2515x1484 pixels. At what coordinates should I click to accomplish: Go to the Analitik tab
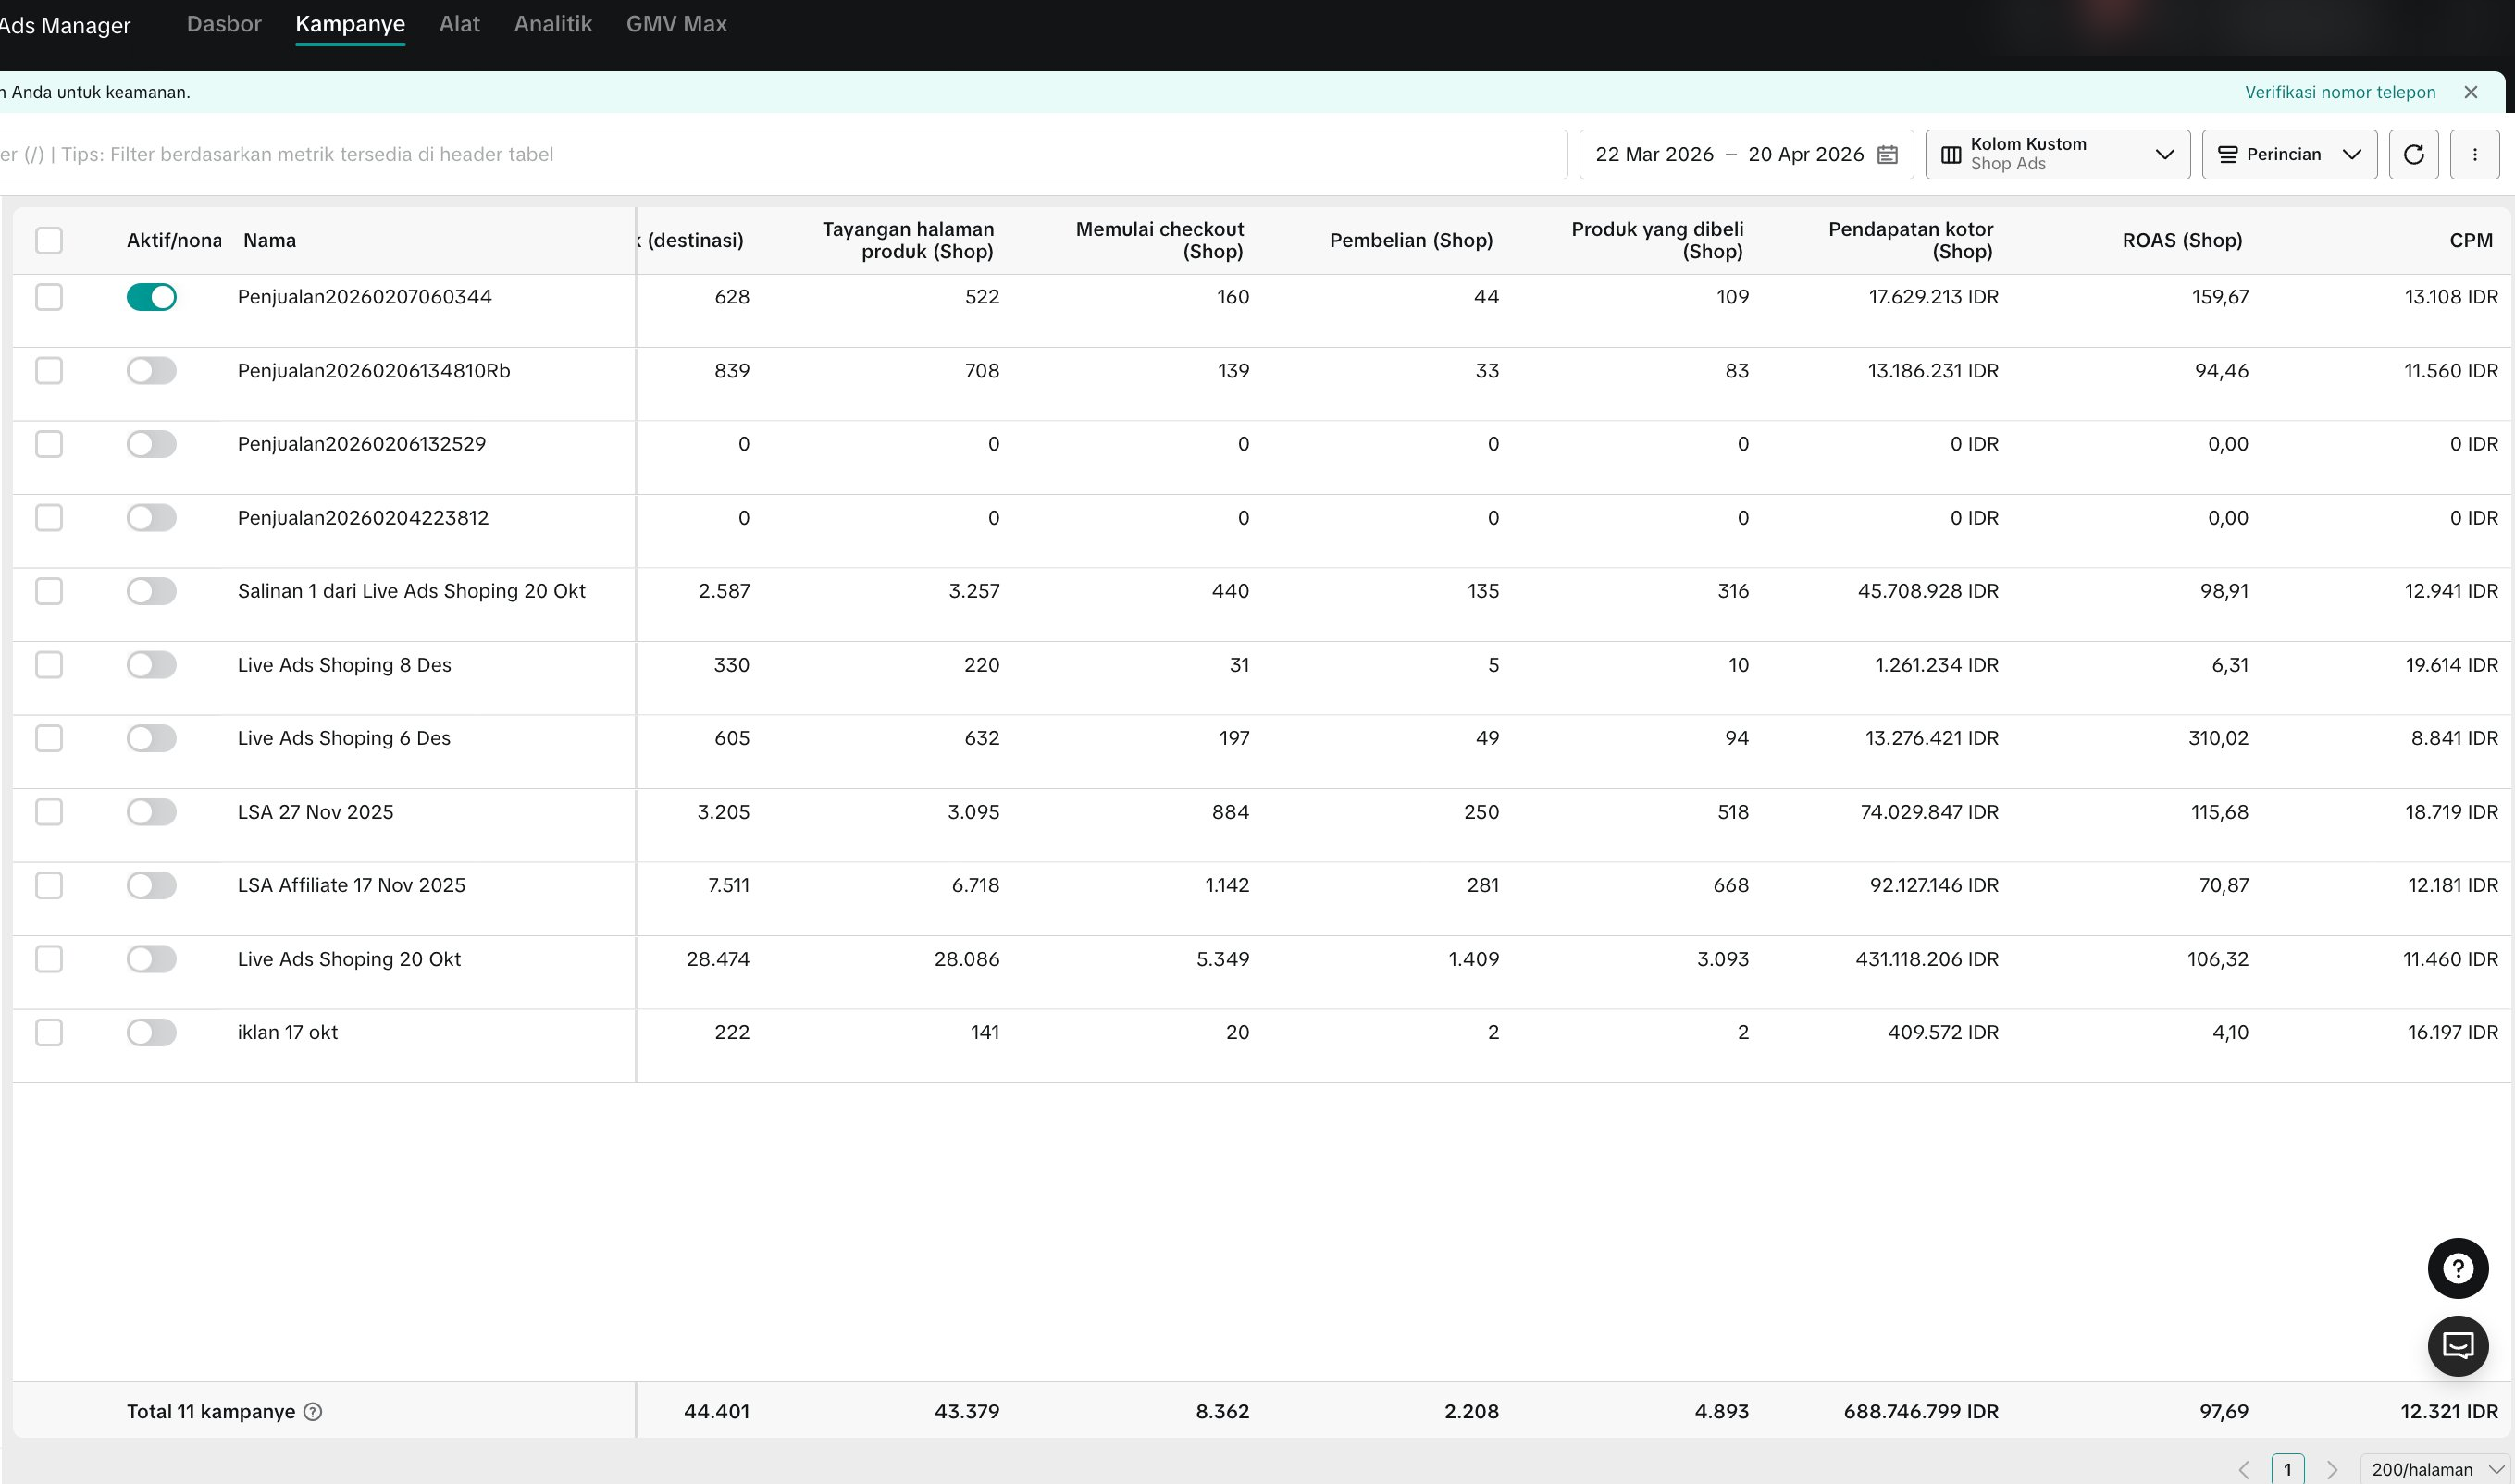pyautogui.click(x=553, y=24)
